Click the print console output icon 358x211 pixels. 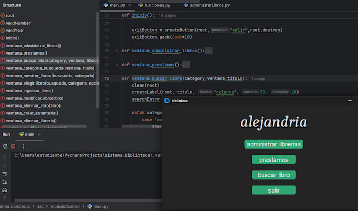pos(5,190)
